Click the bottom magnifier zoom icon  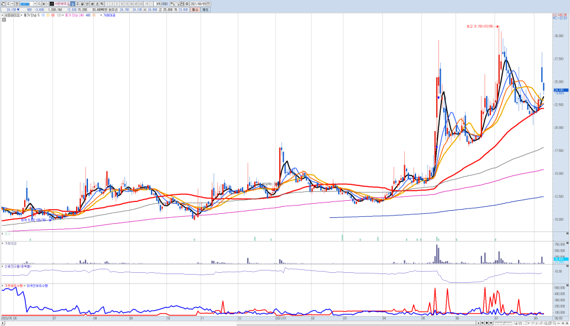(x=555, y=323)
